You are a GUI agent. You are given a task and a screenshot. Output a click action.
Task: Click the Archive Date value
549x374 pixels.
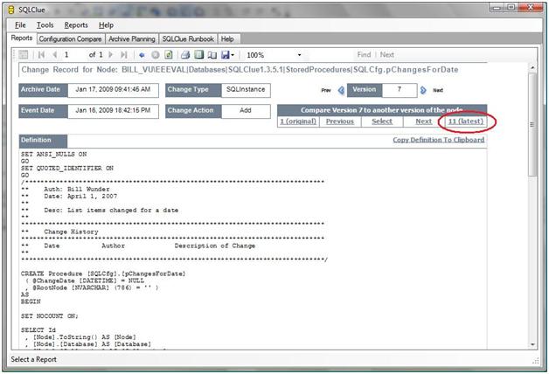pos(113,90)
